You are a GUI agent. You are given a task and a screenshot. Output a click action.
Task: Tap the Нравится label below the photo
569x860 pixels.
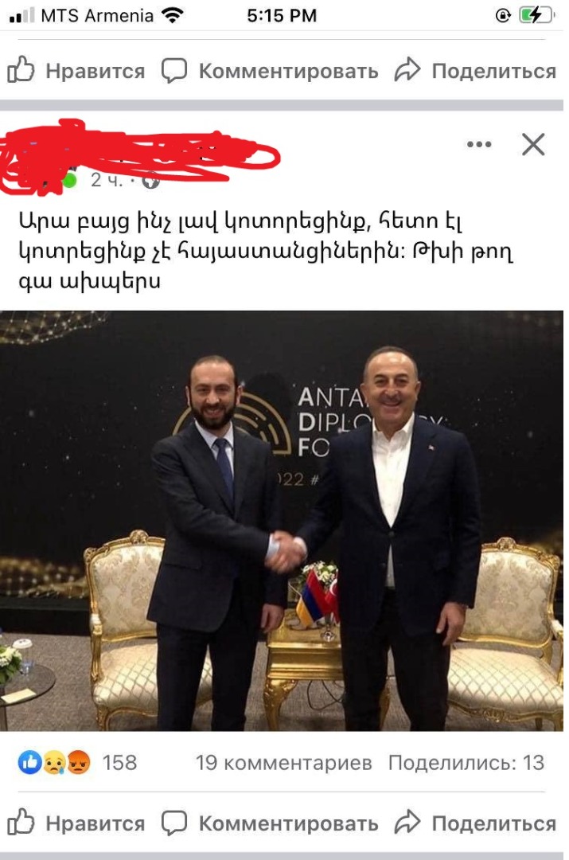point(95,823)
